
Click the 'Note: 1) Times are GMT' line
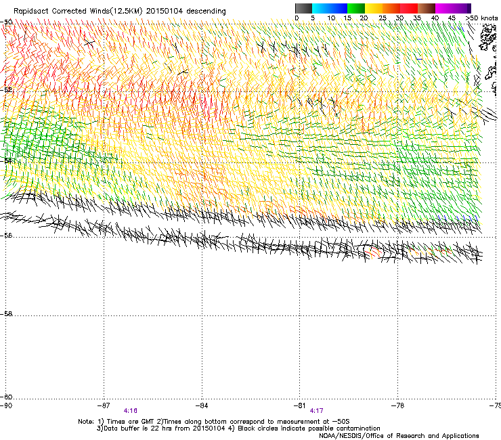[x=213, y=422]
